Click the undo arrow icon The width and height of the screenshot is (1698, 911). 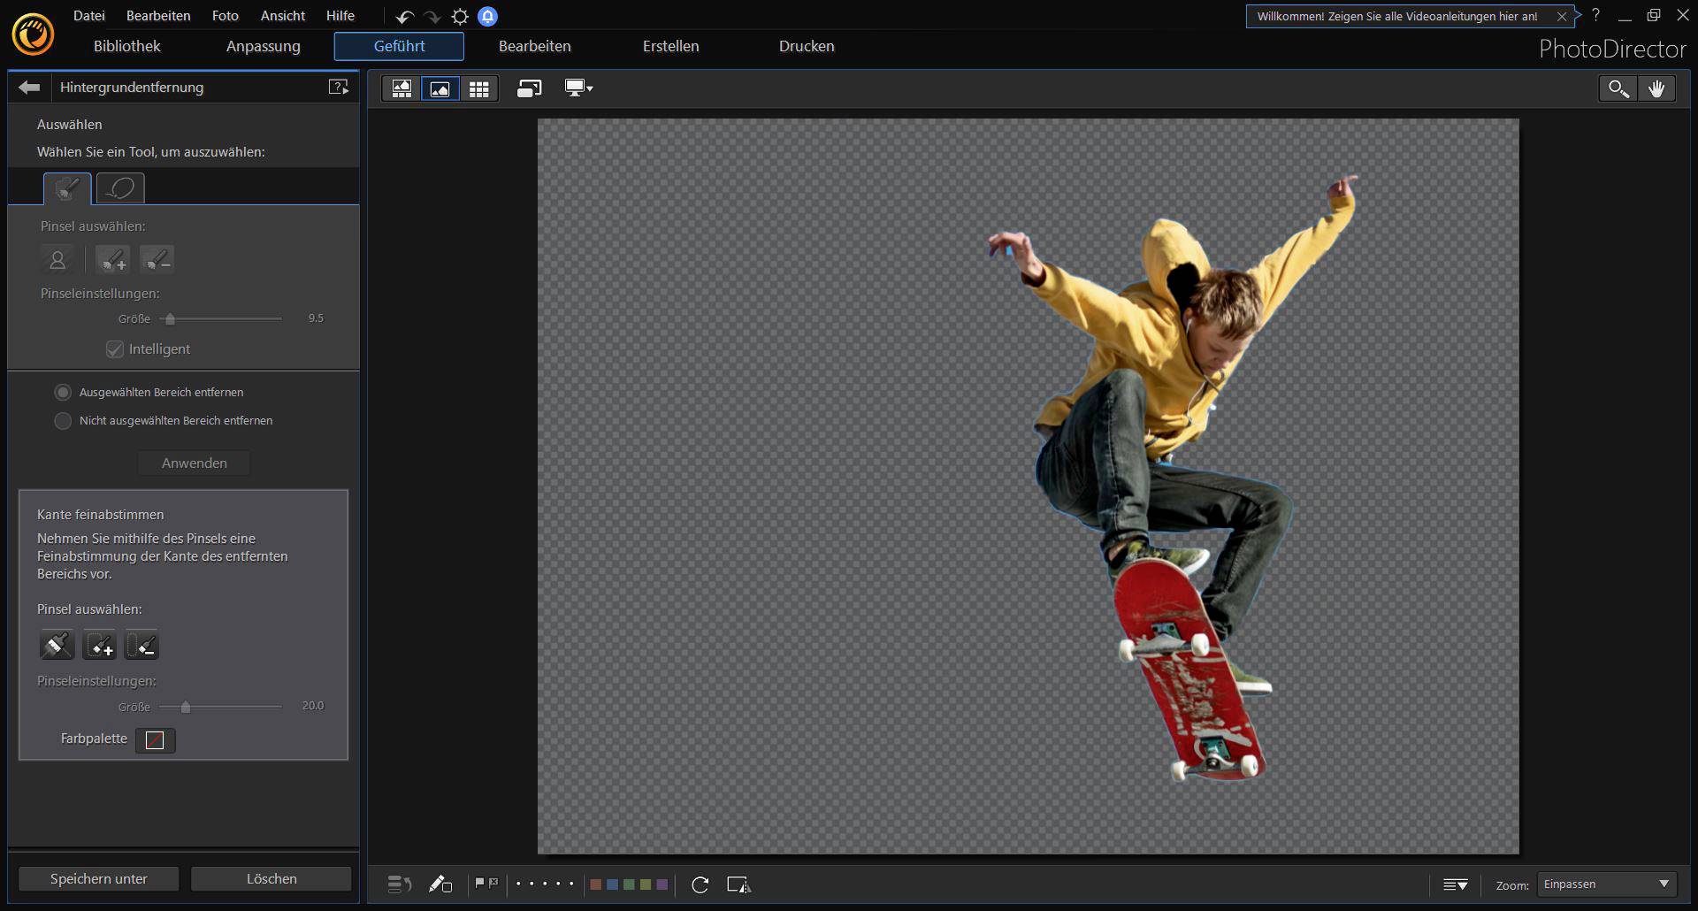click(x=405, y=17)
